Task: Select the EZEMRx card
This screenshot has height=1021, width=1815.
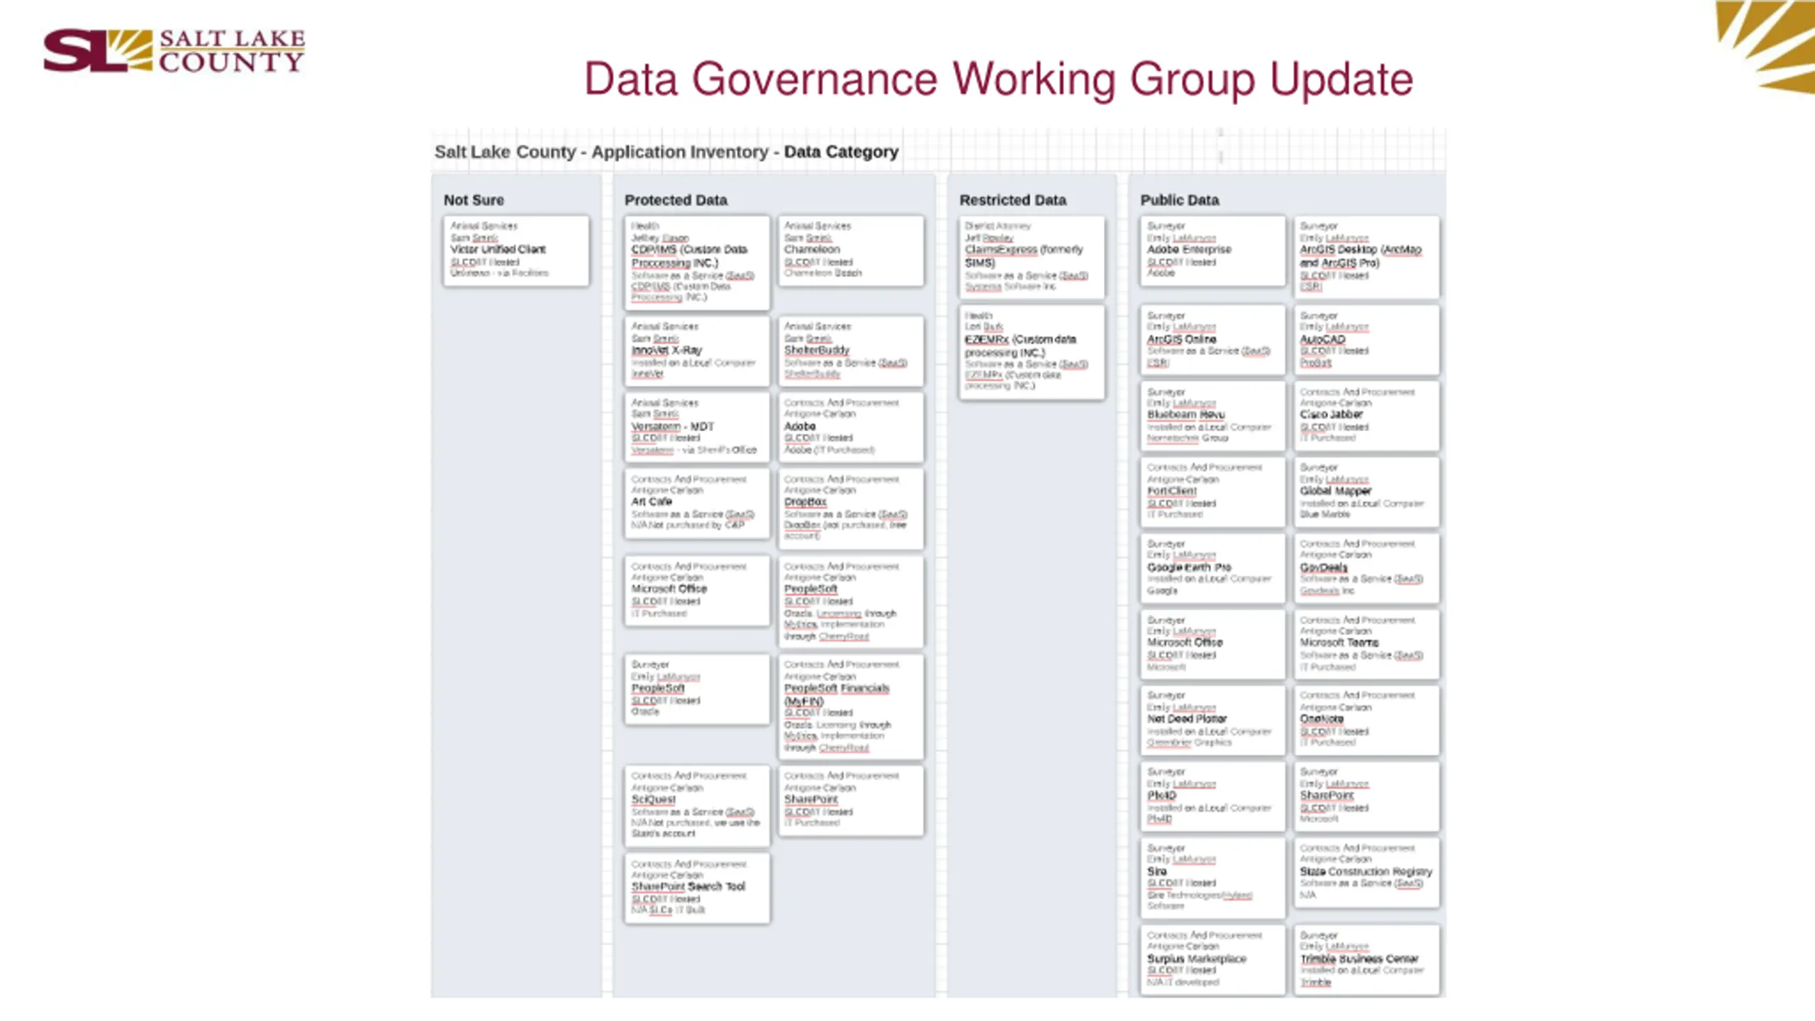Action: point(1032,352)
